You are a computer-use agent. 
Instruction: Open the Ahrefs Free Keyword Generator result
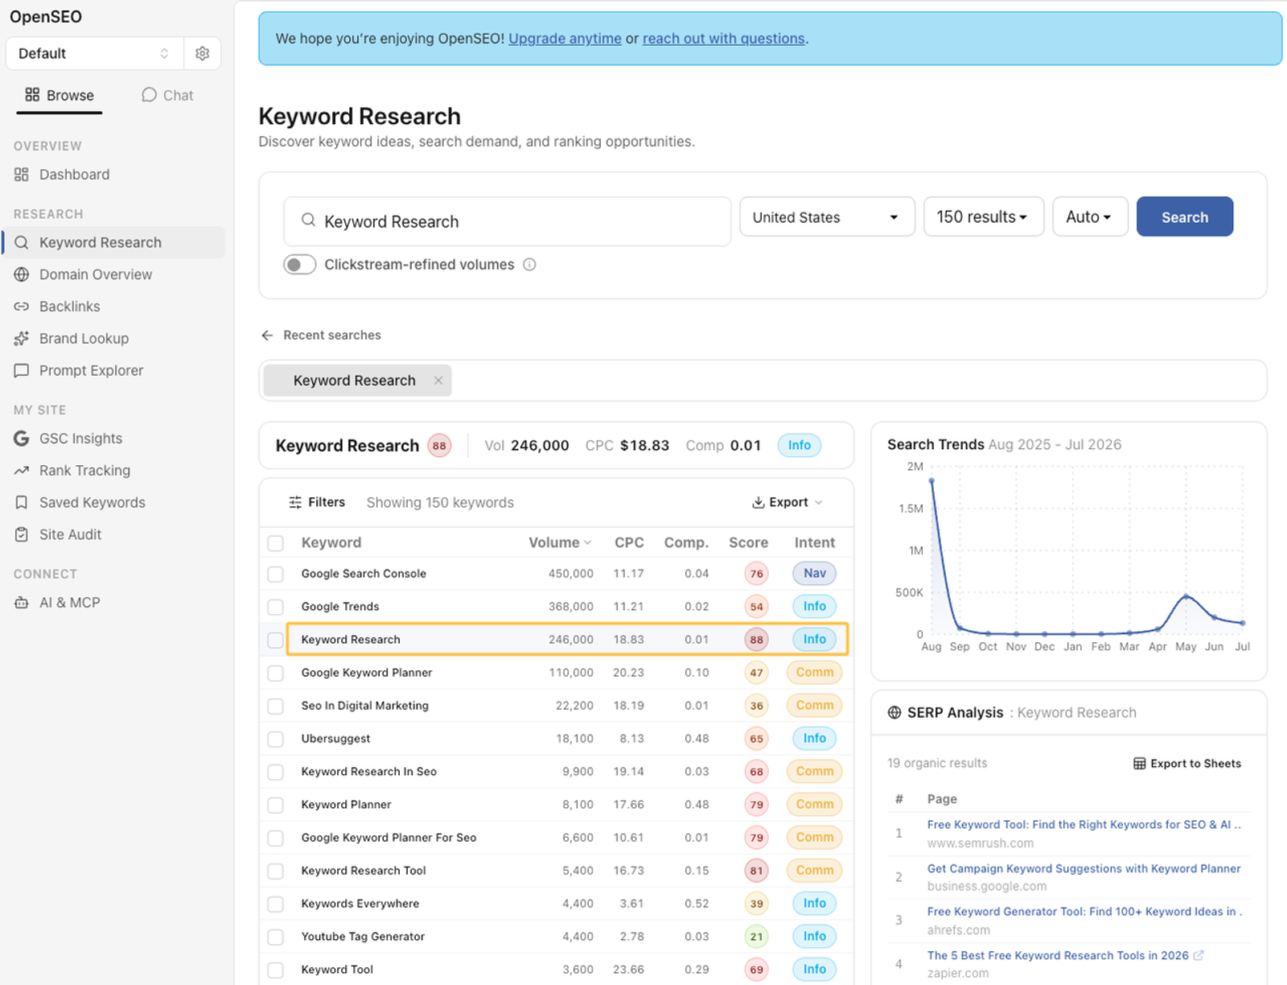coord(1084,912)
